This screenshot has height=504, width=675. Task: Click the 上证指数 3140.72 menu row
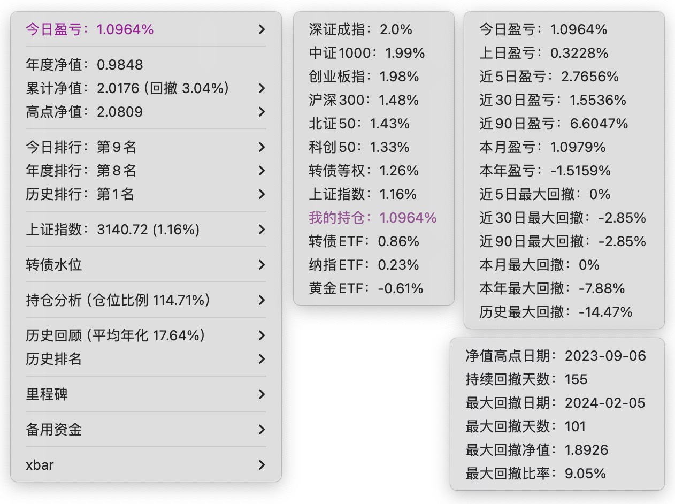[112, 230]
